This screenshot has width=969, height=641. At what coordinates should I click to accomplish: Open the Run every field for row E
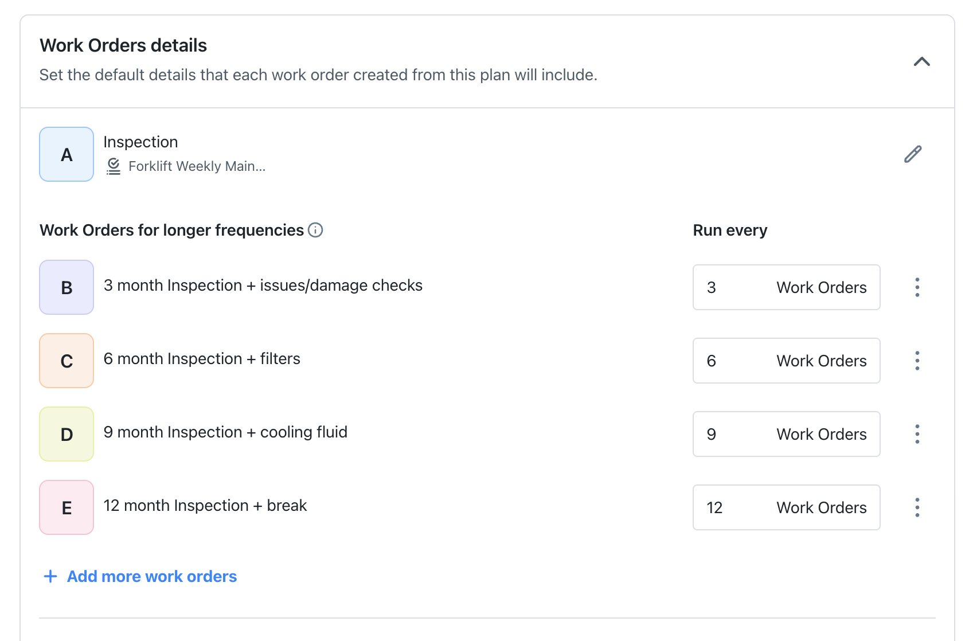click(786, 507)
